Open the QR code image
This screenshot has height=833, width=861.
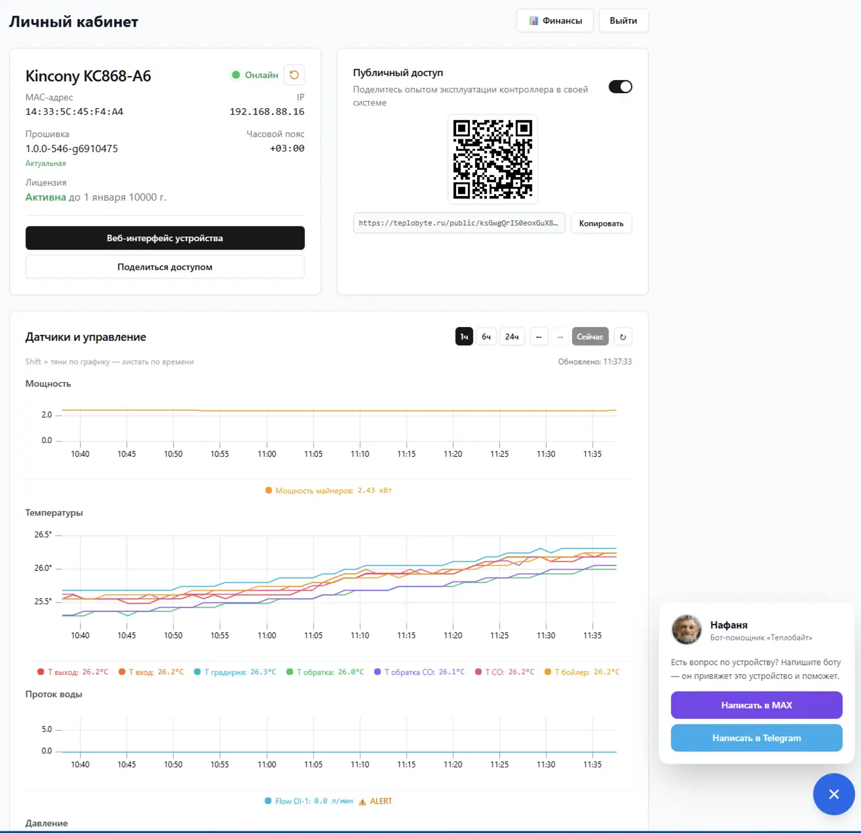(x=493, y=159)
